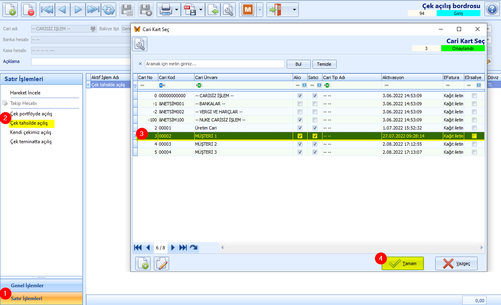Click the new record icon in main toolbar
The image size is (501, 305).
coord(10,9)
